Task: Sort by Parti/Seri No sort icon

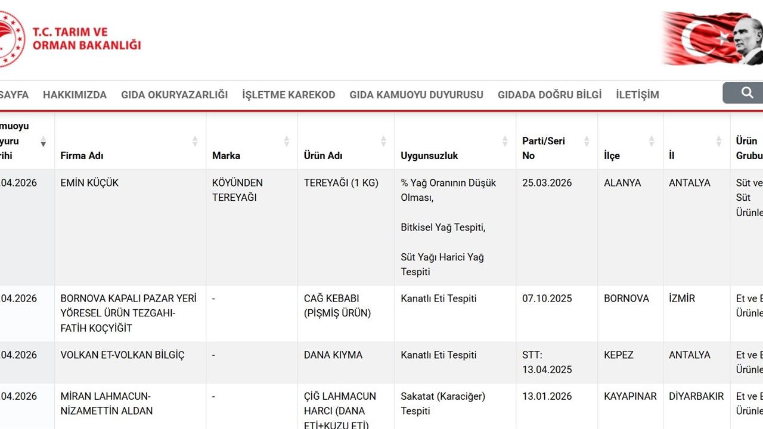Action: pyautogui.click(x=587, y=141)
